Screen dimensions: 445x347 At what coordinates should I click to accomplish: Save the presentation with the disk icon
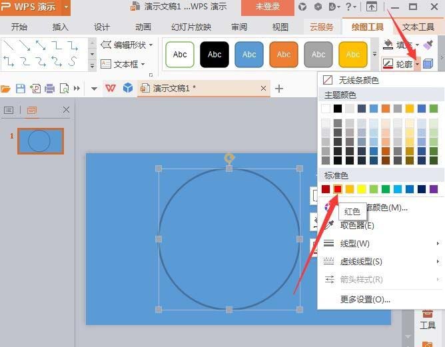[x=21, y=89]
